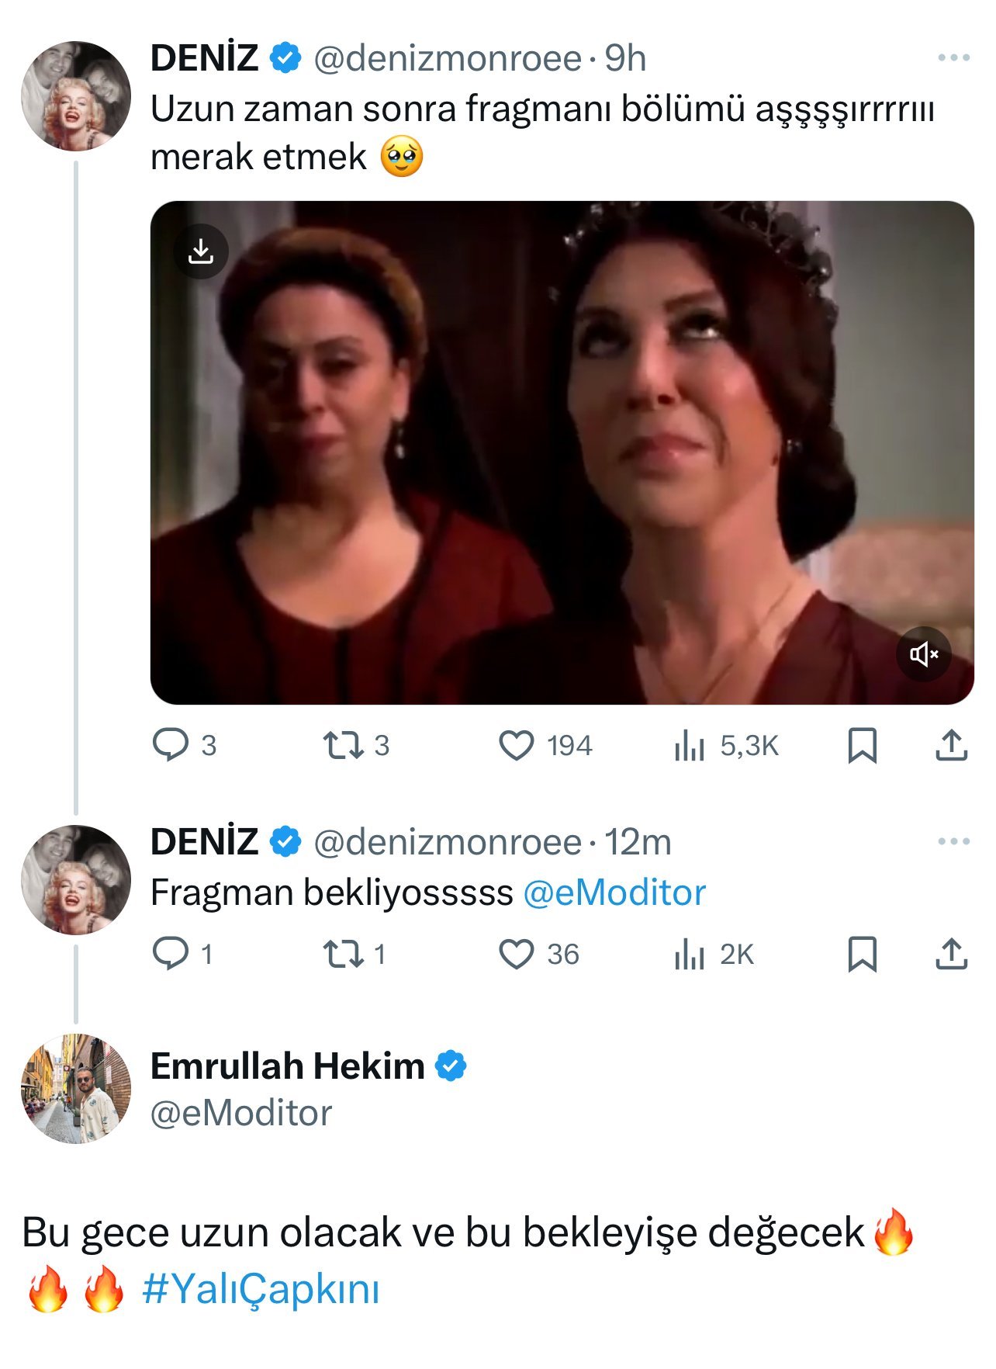Like the tweet with 36 likes
This screenshot has height=1369, width=996.
point(516,954)
